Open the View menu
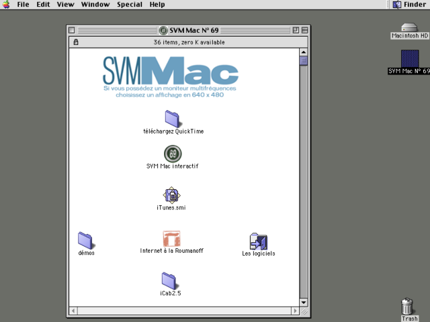Screen dimensions: 430x322 [x=66, y=5]
